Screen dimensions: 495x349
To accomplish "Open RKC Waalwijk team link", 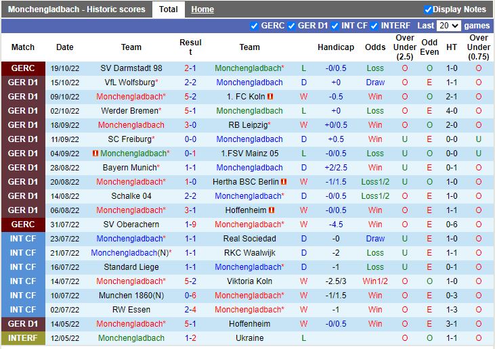I will click(249, 252).
